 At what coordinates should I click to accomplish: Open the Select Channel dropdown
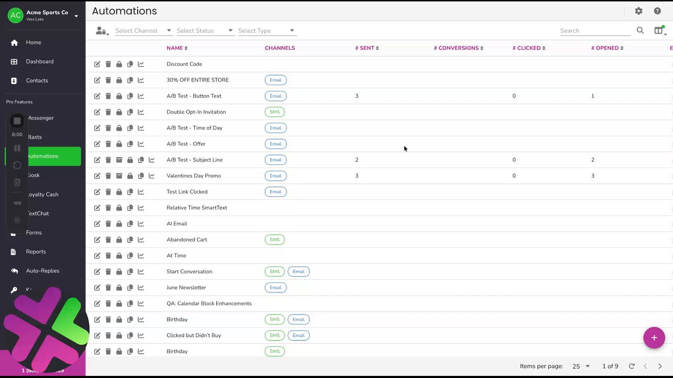(144, 30)
